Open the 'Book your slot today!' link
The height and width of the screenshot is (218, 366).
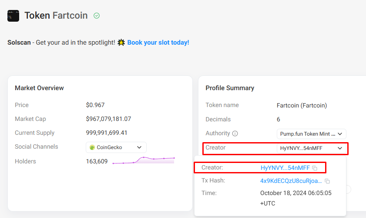(158, 42)
